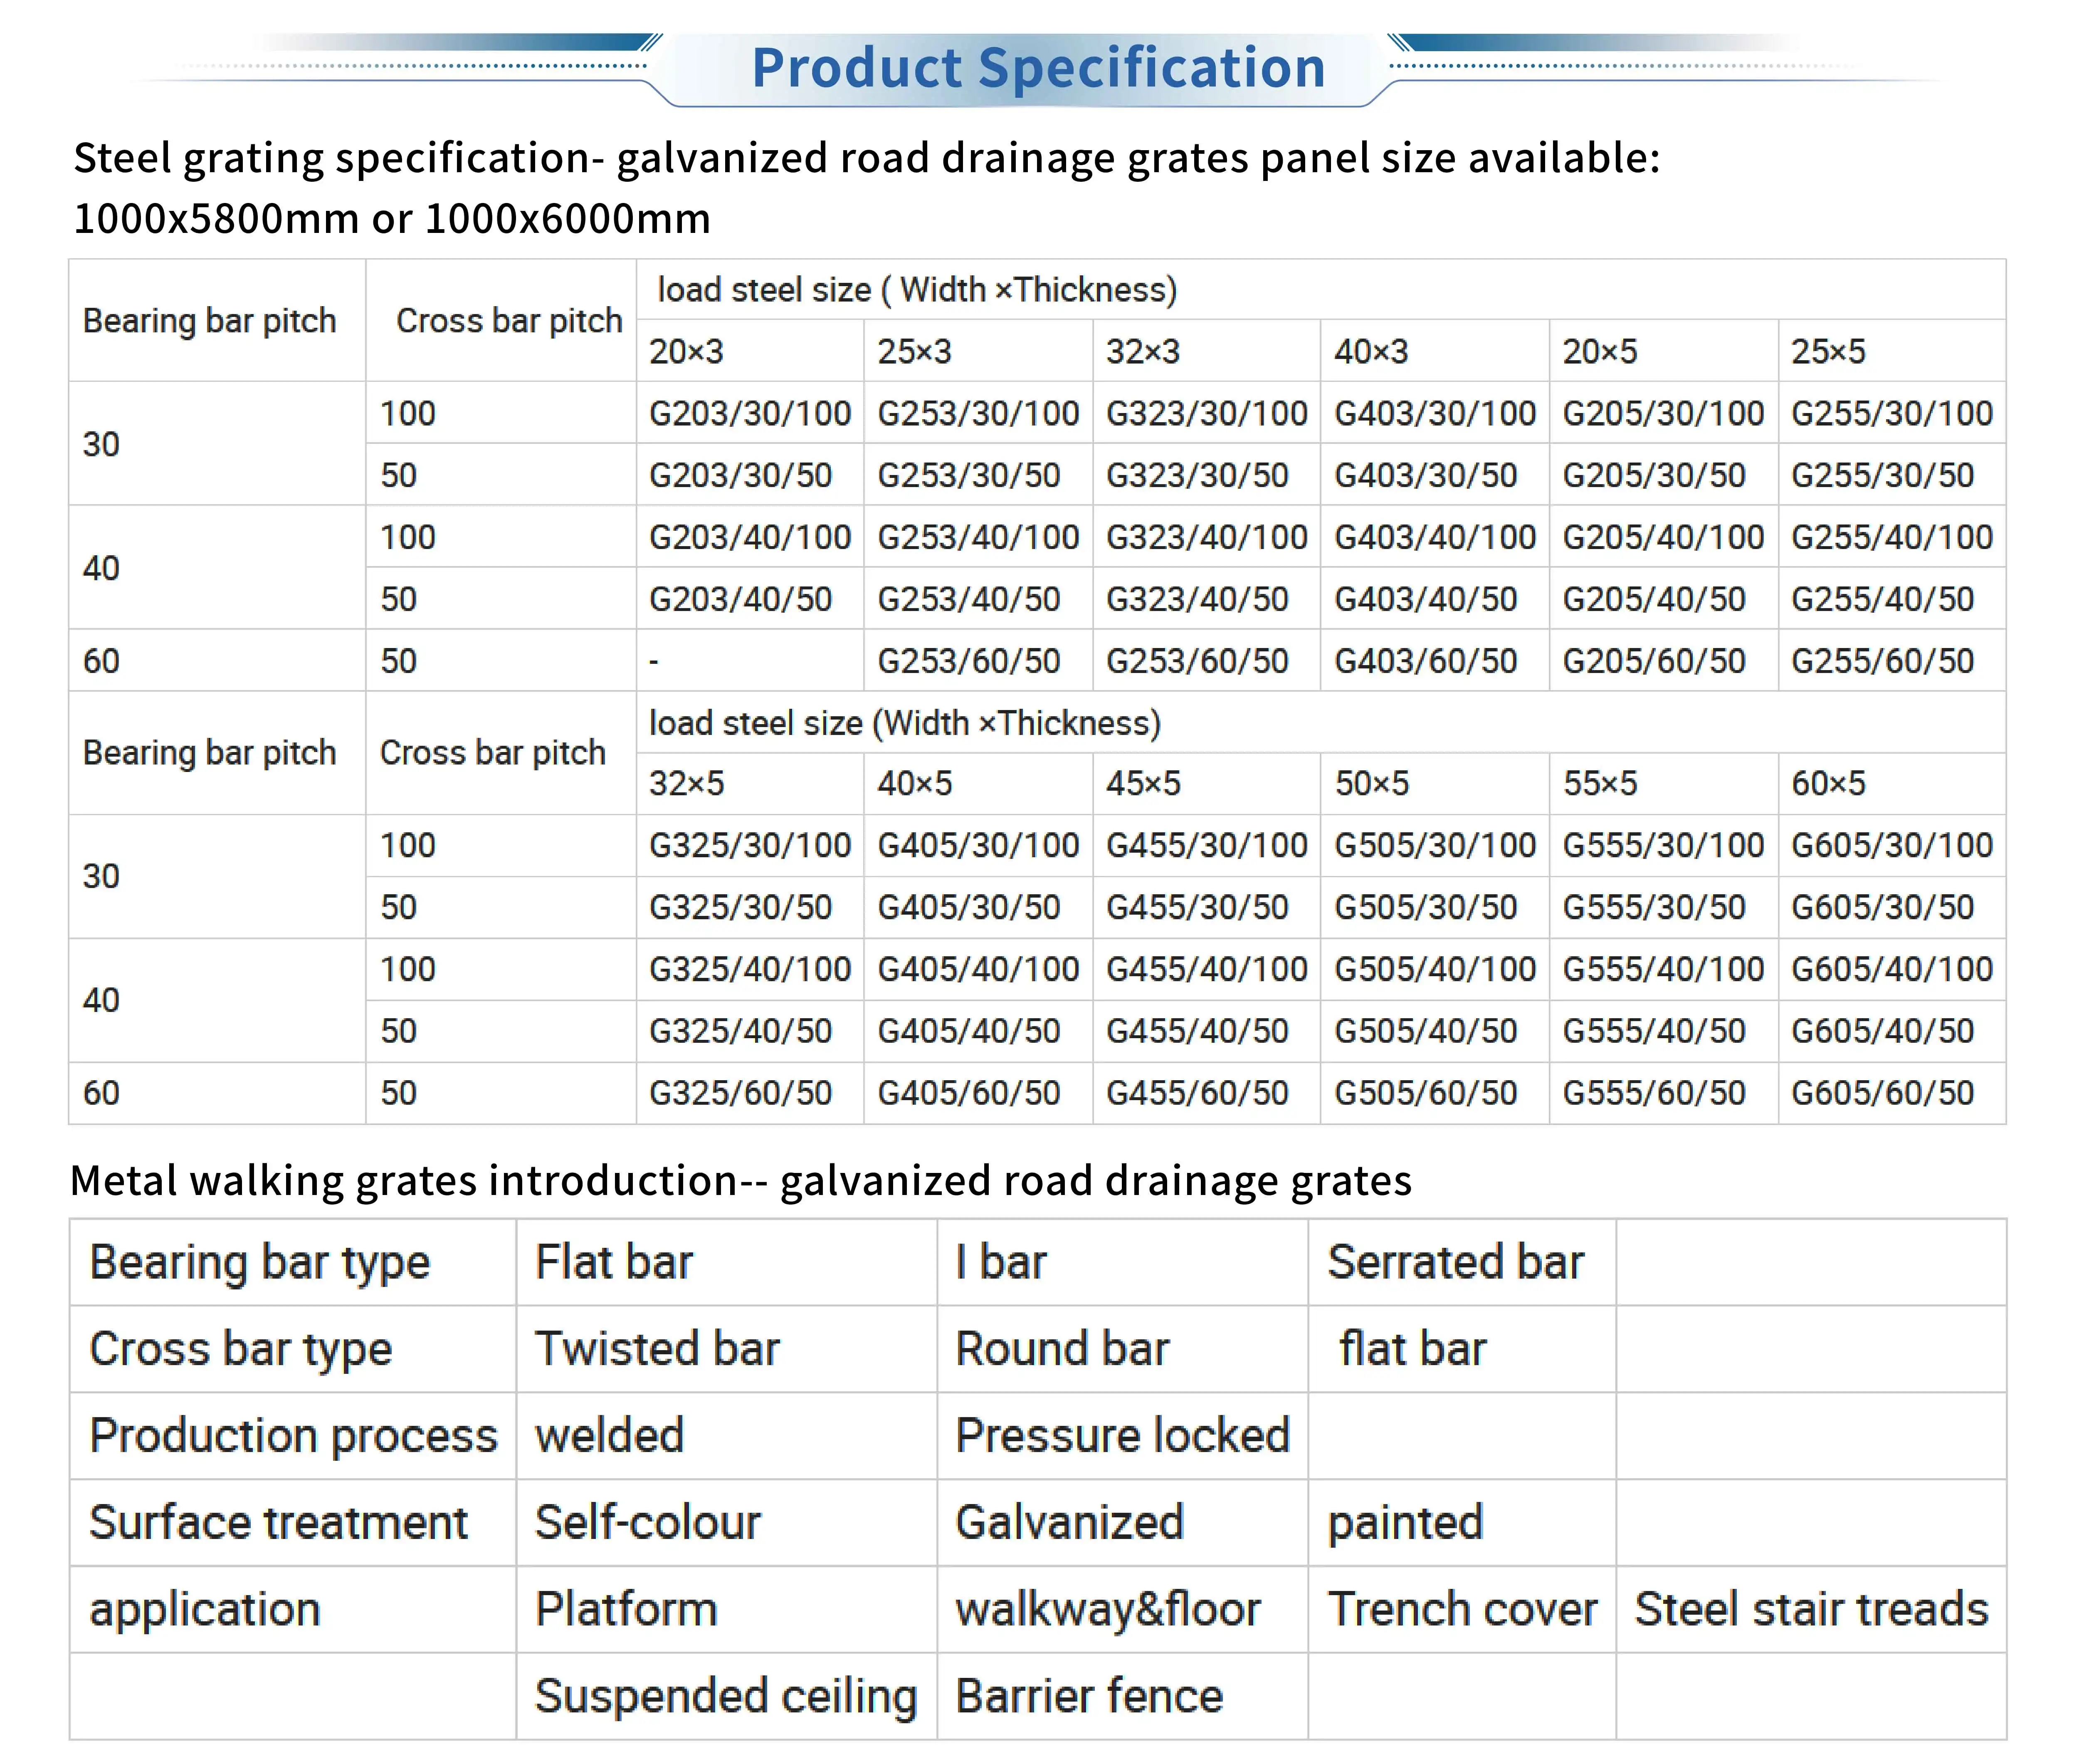Click the Suspended ceiling cell
Viewport: 2079px width, 1764px height.
[726, 1697]
